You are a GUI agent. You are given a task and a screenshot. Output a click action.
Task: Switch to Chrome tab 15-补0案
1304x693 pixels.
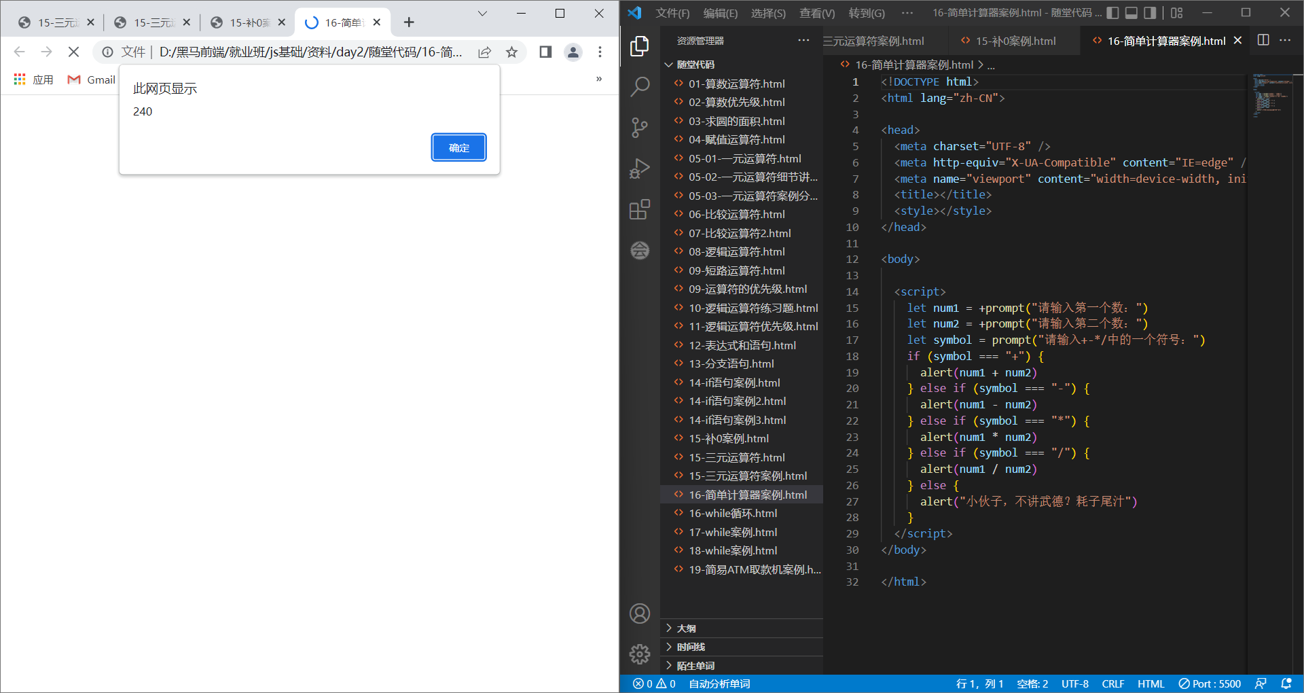249,22
